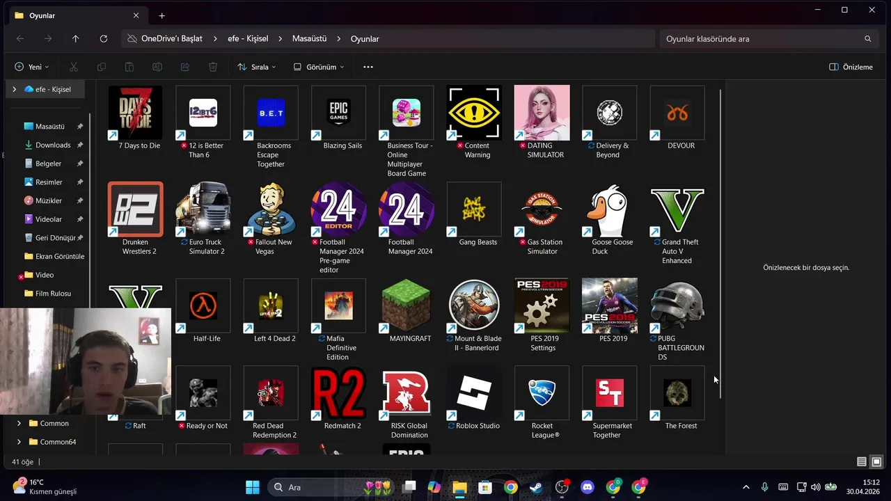Select the MAYINGRAFT Minecraft block icon
This screenshot has height=501, width=891.
407,305
